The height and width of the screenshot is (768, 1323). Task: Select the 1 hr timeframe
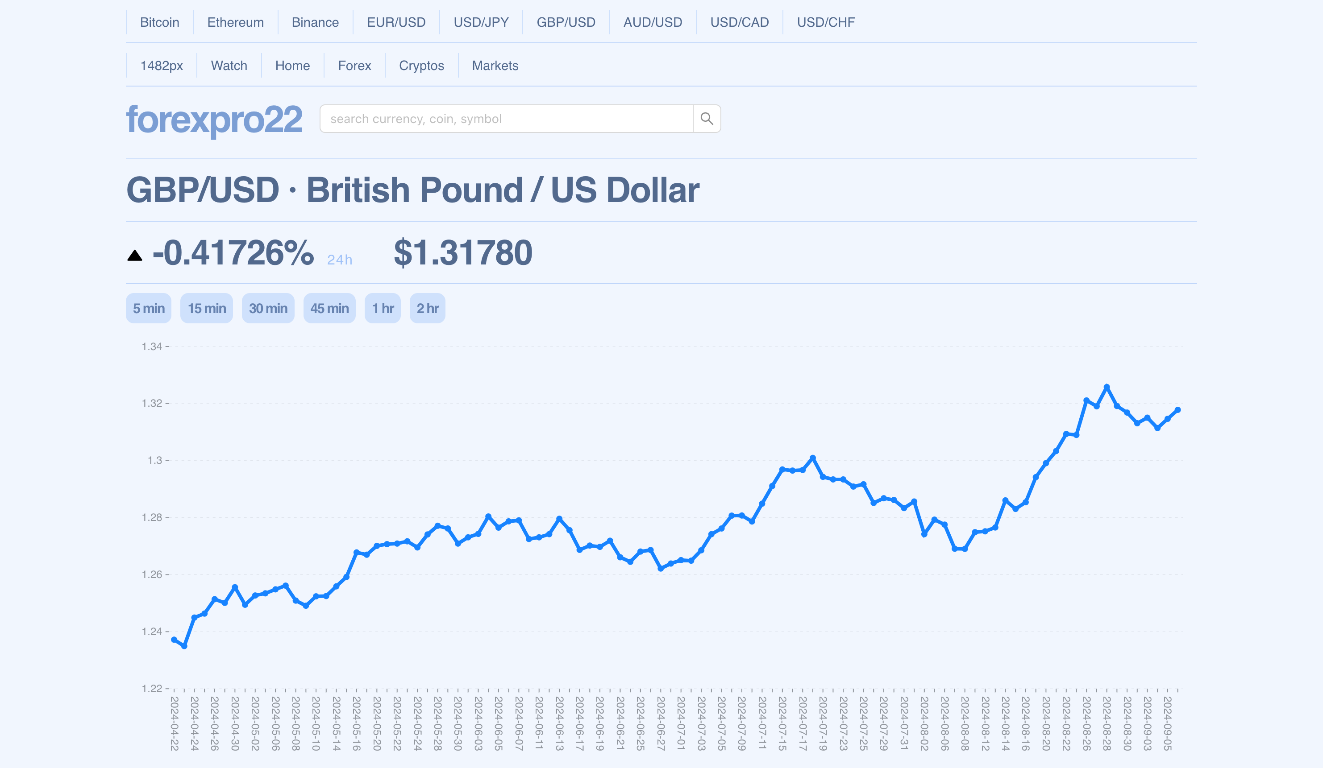tap(383, 309)
